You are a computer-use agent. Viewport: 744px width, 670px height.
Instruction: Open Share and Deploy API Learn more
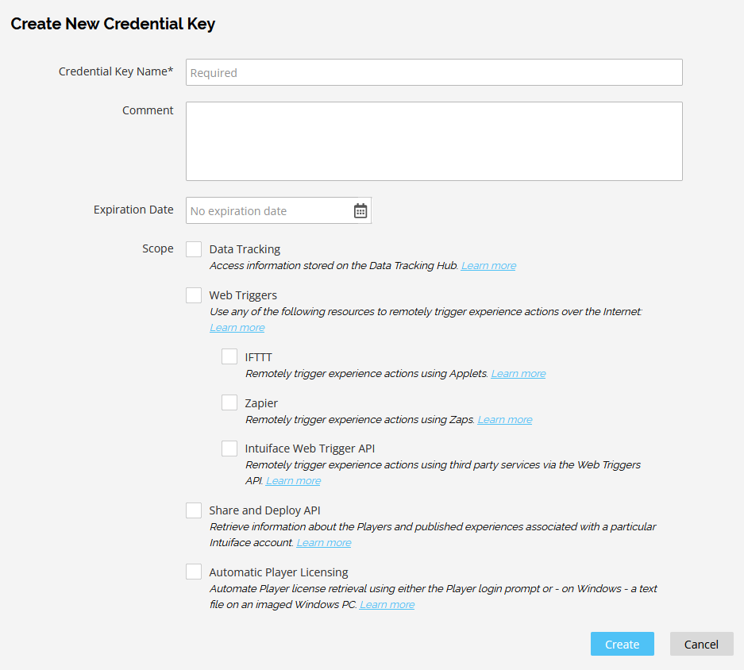pos(324,543)
